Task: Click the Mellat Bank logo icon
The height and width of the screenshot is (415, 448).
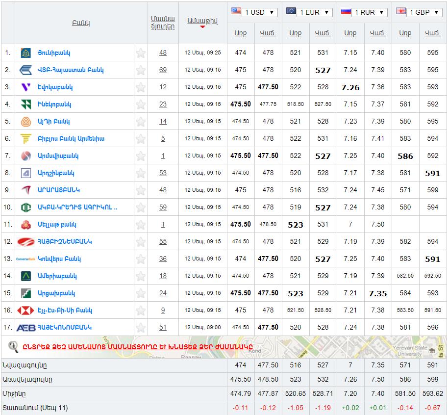Action: 26,224
